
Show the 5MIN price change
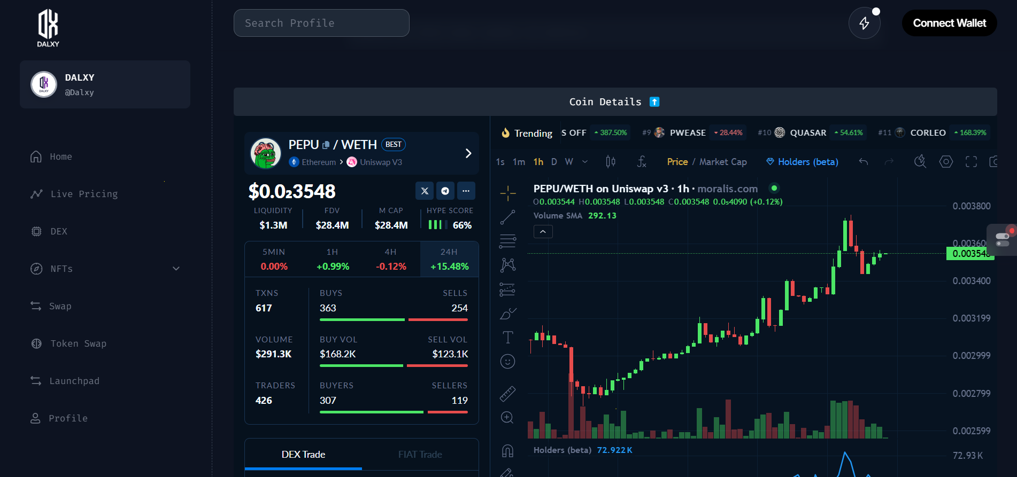coord(274,259)
